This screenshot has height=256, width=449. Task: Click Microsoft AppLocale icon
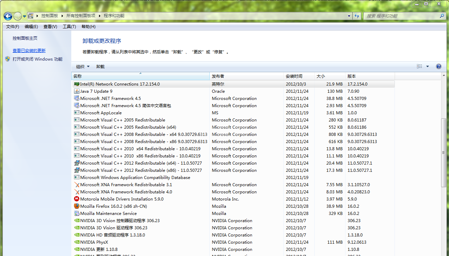pos(77,113)
